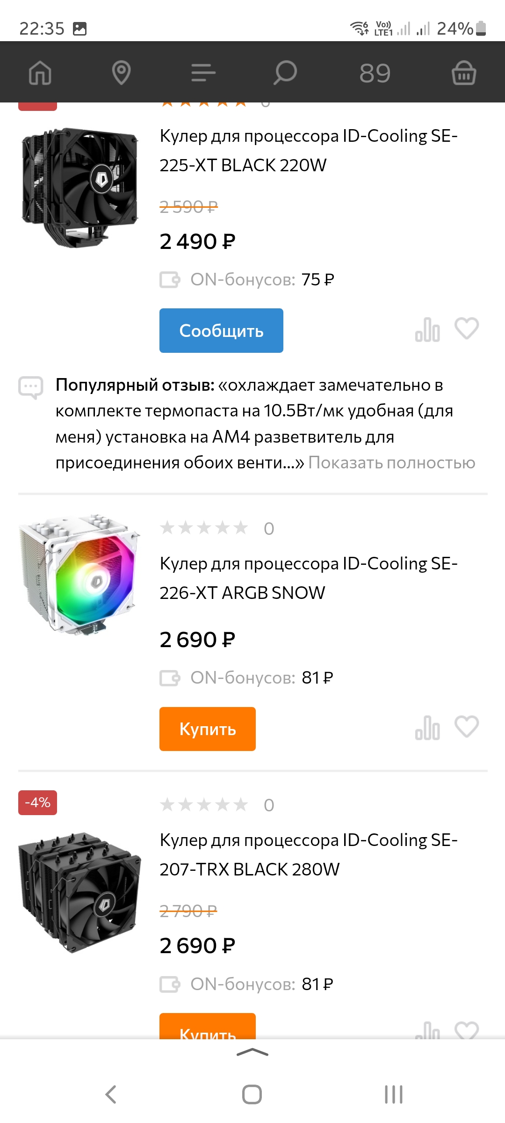The height and width of the screenshot is (1123, 505).
Task: Open SE-225-XT BLACK 220W product title
Action: pyautogui.click(x=309, y=150)
